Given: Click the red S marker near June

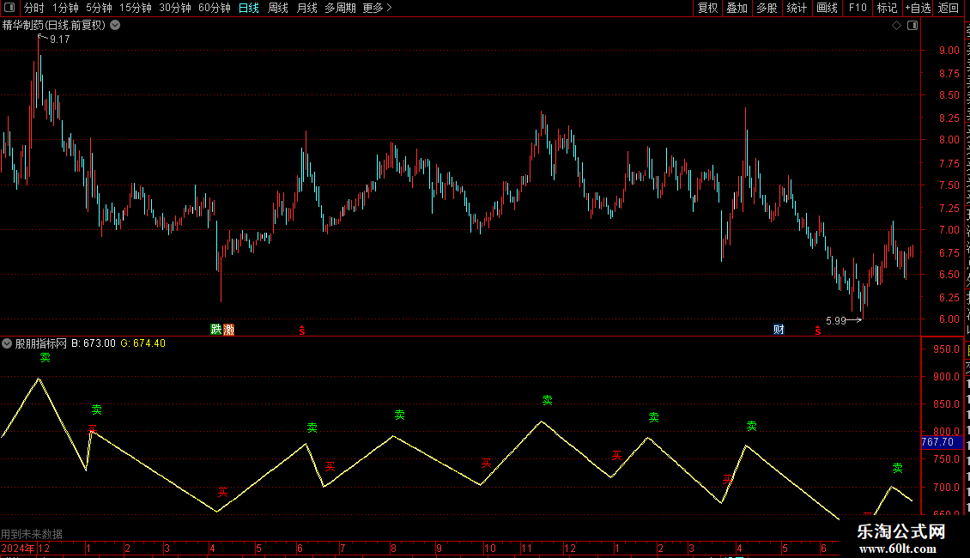Looking at the screenshot, I should pyautogui.click(x=302, y=331).
